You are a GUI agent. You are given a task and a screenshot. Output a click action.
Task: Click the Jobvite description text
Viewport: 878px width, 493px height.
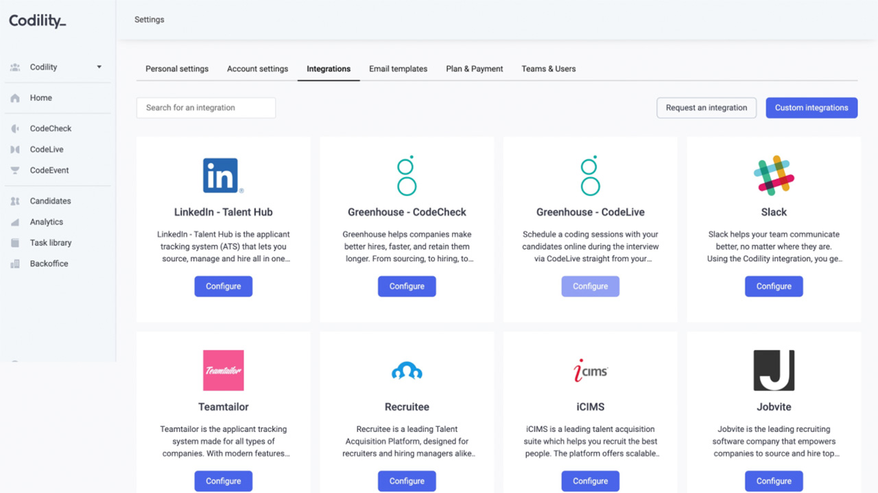[774, 441]
